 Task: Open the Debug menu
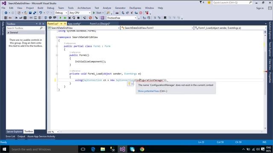50,8
